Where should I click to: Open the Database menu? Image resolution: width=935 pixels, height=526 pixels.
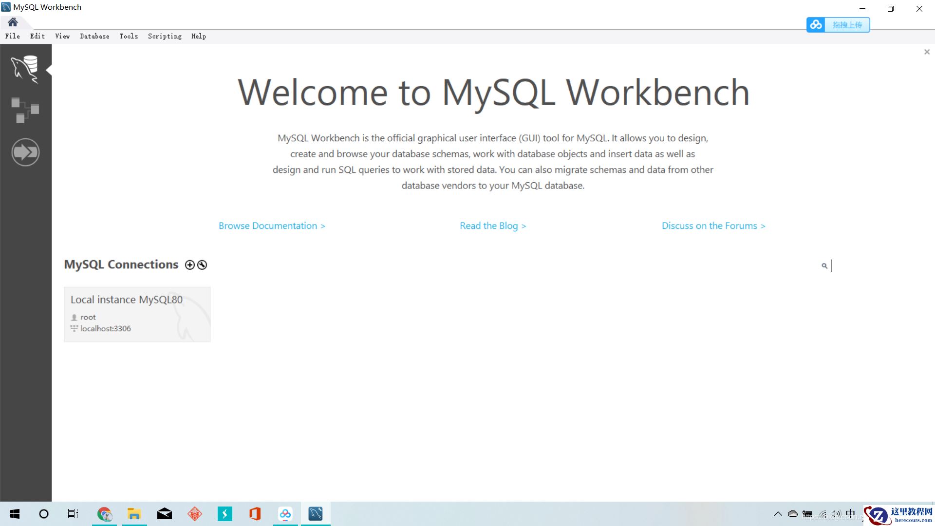[94, 36]
